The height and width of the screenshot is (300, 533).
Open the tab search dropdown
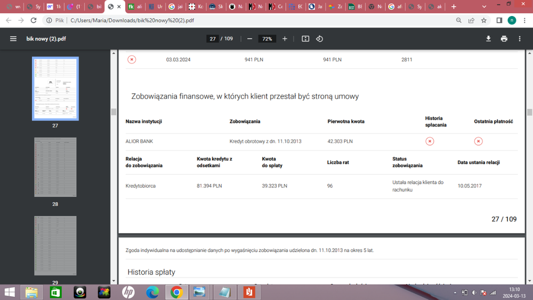tap(484, 6)
